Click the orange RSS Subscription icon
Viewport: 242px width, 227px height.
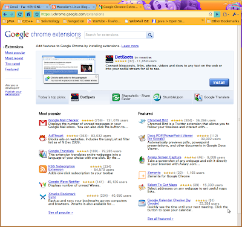(x=43, y=169)
